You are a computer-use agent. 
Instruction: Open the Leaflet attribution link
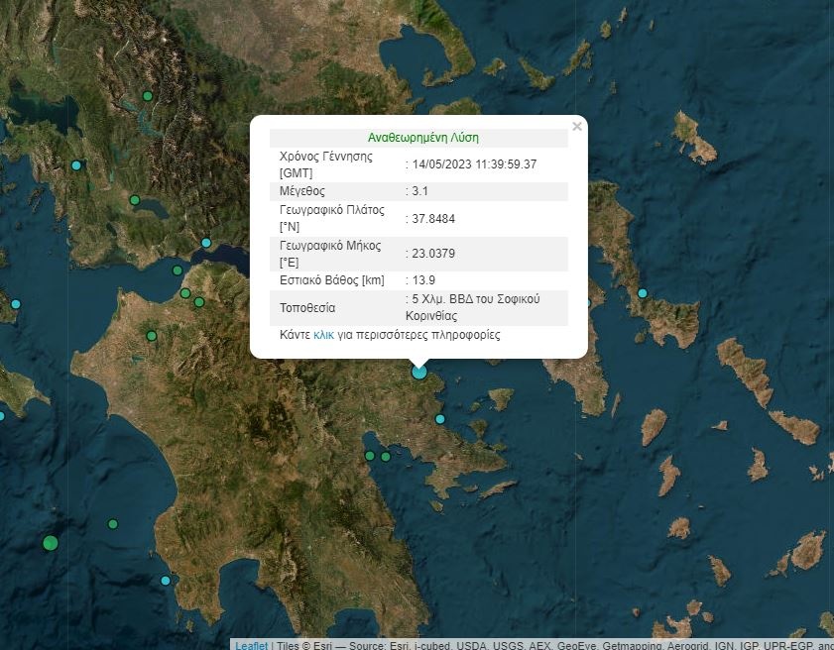pos(252,645)
